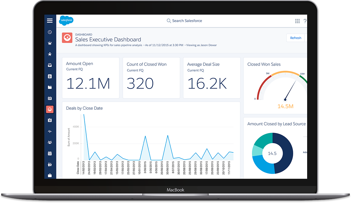
Task: Open the navigation hamburger menu
Action: (x=50, y=21)
